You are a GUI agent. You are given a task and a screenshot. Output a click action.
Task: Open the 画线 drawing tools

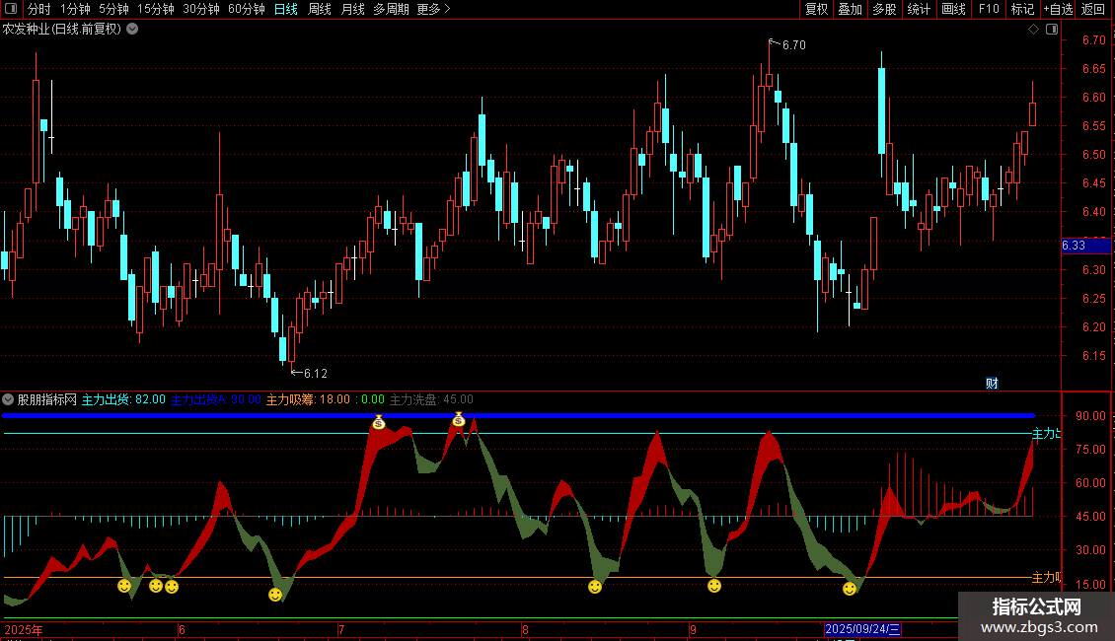coord(953,9)
